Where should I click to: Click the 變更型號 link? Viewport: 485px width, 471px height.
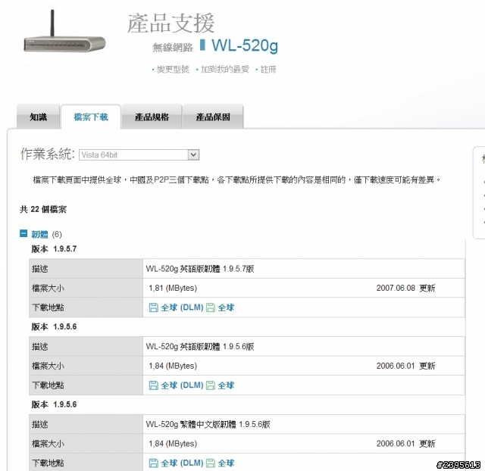click(173, 69)
